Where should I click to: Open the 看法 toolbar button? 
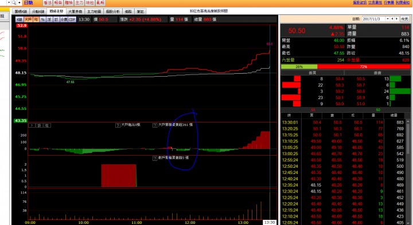pos(48,3)
